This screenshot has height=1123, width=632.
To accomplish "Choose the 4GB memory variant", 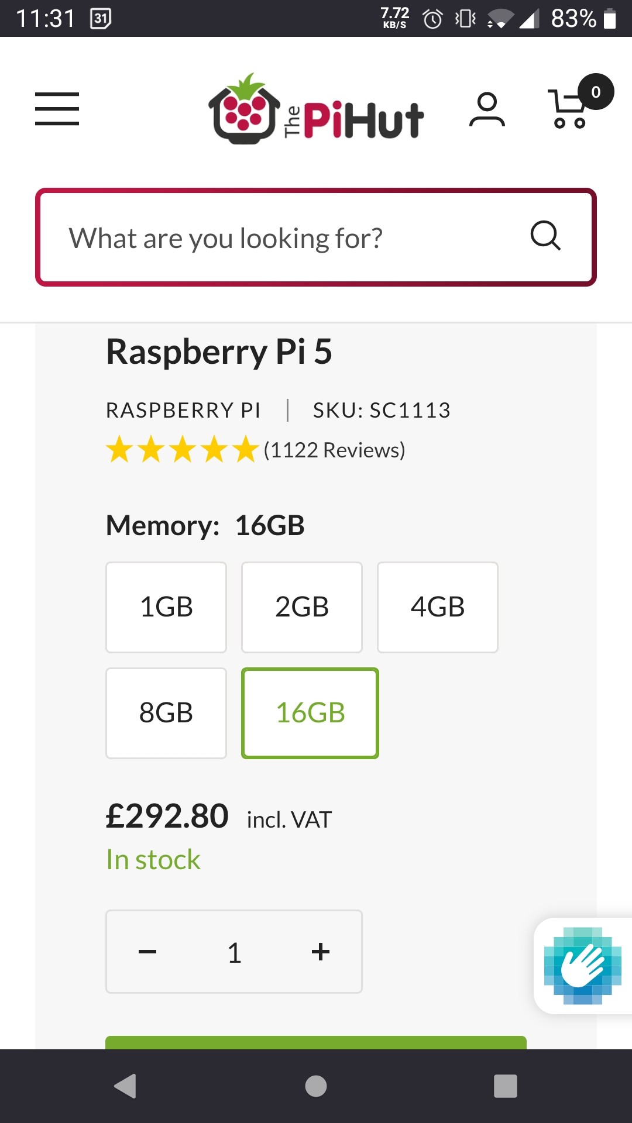I will [438, 607].
